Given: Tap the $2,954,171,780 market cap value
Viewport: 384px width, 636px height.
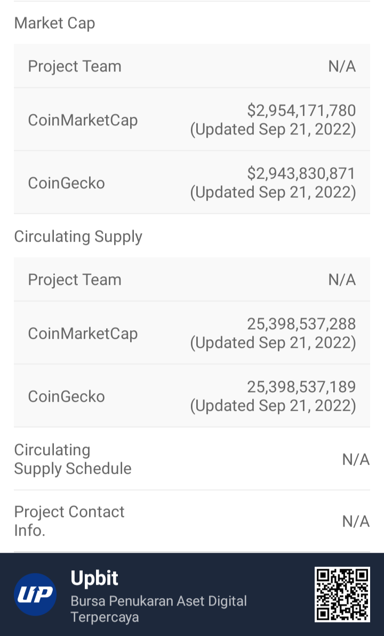Looking at the screenshot, I should click(x=301, y=110).
